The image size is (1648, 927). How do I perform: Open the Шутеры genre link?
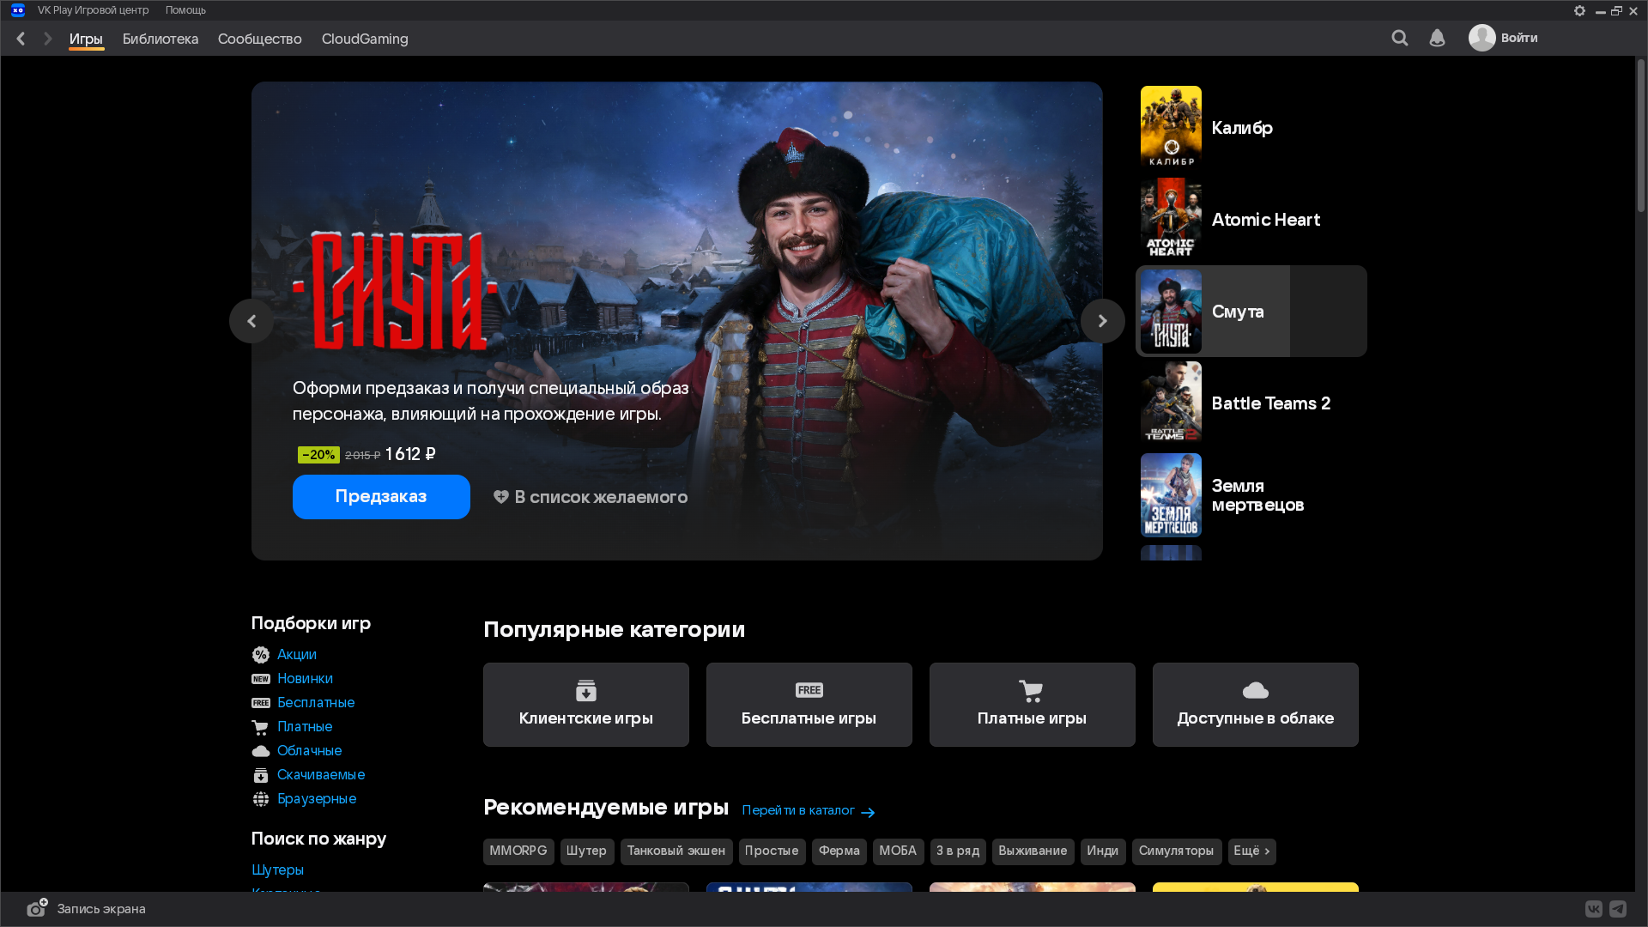point(277,870)
